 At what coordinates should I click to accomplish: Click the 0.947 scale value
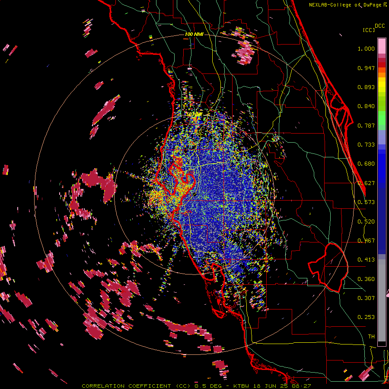(366, 68)
